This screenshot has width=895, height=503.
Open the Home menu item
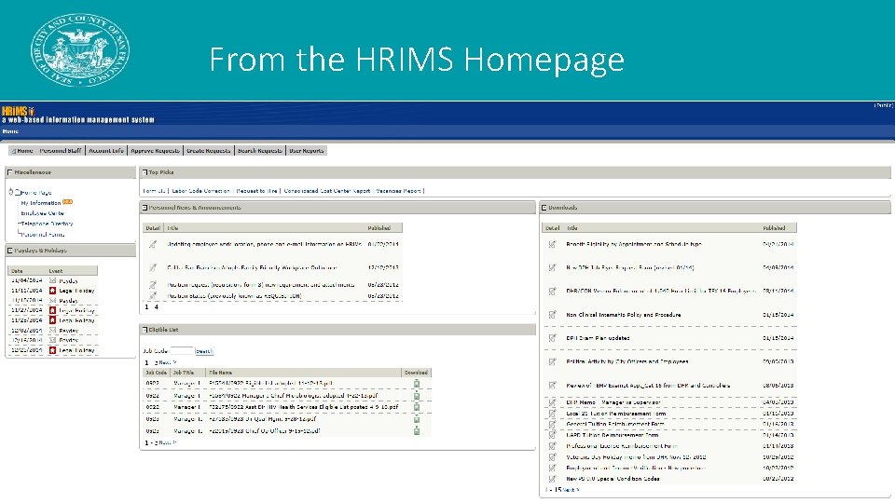(x=22, y=151)
